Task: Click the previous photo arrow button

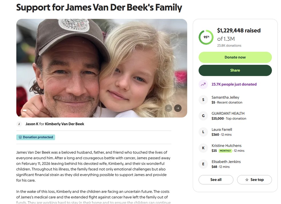Action: click(x=168, y=108)
